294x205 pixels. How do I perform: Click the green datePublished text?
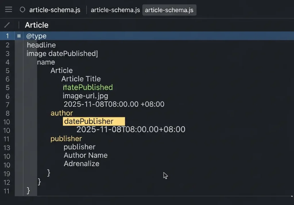[88, 87]
